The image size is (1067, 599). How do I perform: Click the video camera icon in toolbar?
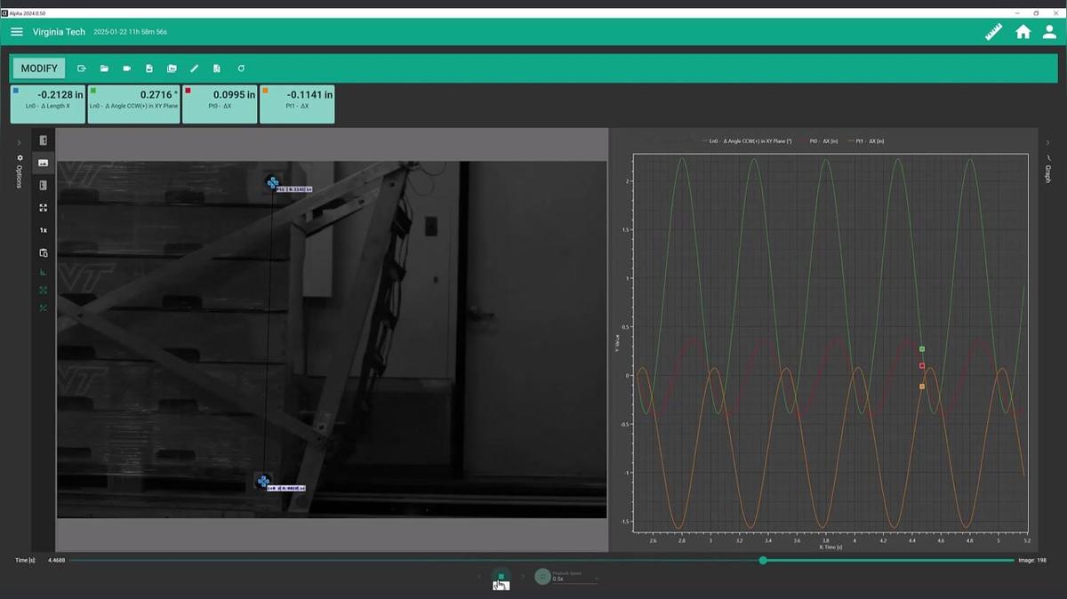[126, 68]
